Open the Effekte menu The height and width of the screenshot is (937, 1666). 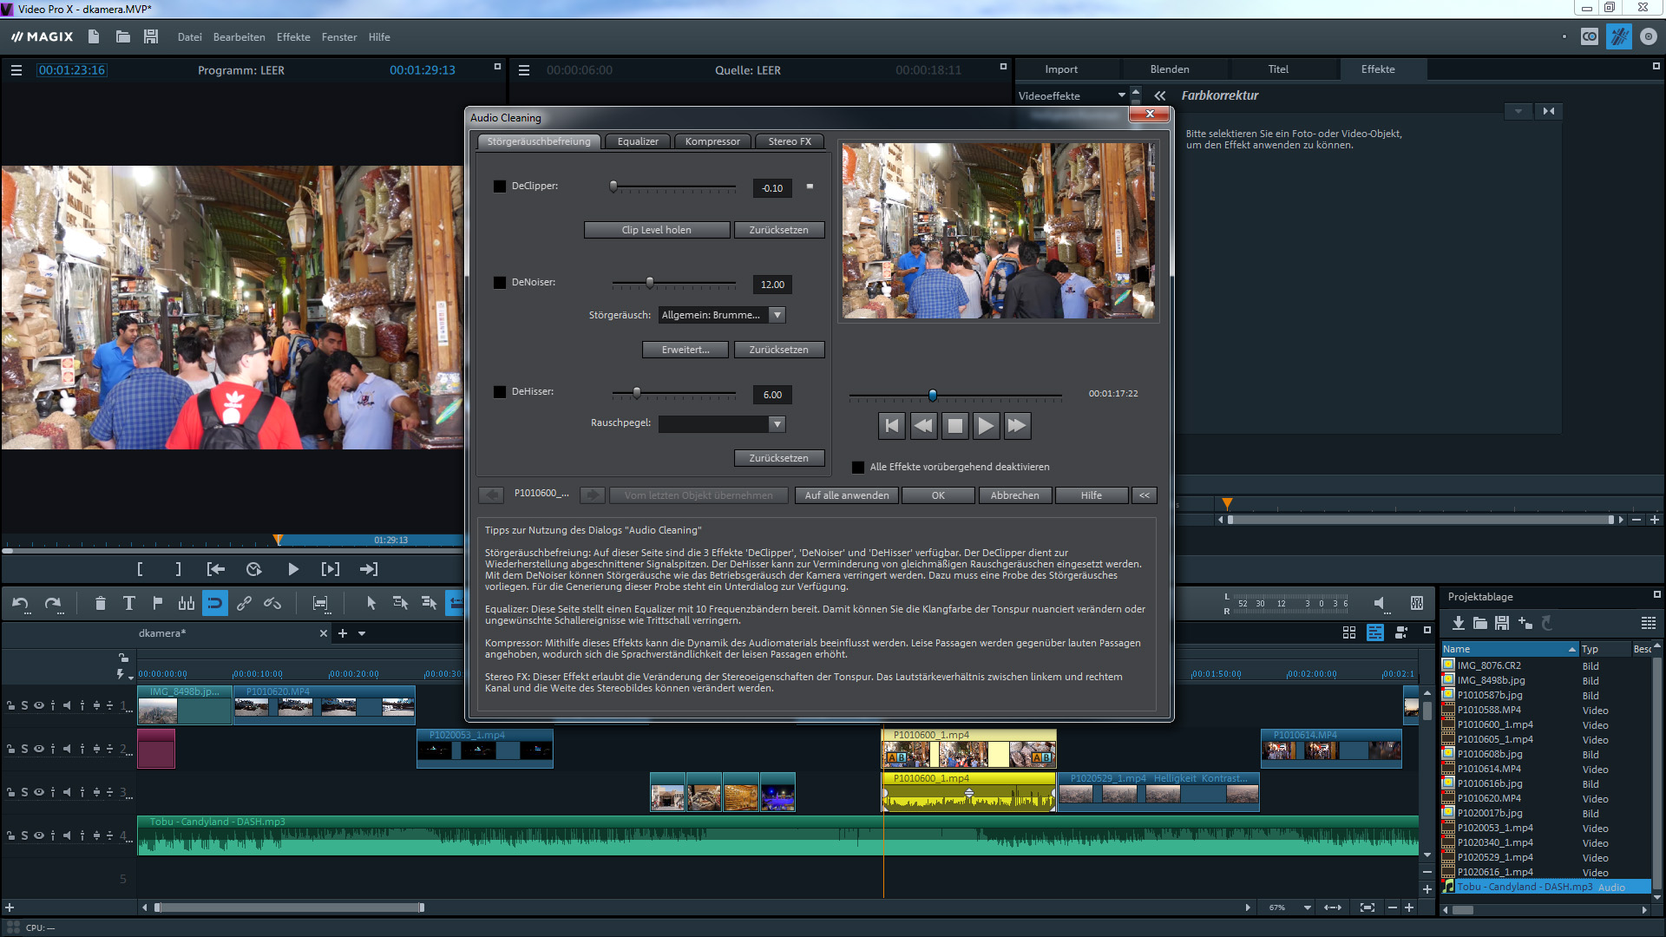click(x=293, y=37)
